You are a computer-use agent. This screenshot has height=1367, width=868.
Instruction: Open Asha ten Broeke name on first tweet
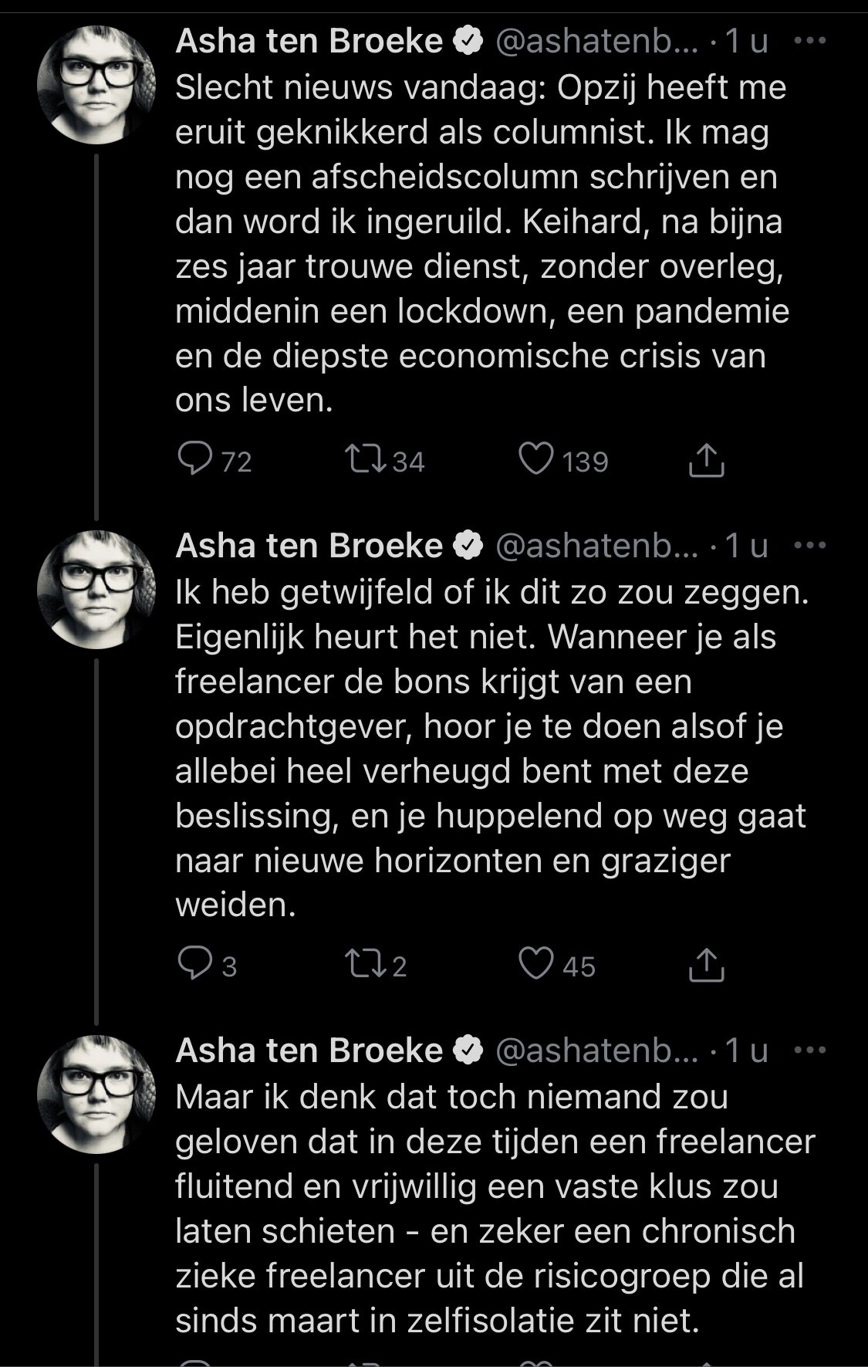(x=309, y=42)
